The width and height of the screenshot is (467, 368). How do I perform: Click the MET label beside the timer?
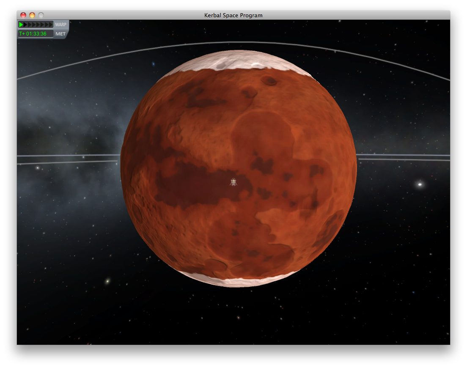(60, 34)
